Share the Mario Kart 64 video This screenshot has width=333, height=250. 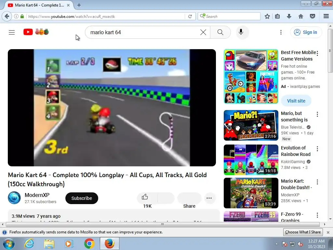(x=189, y=198)
